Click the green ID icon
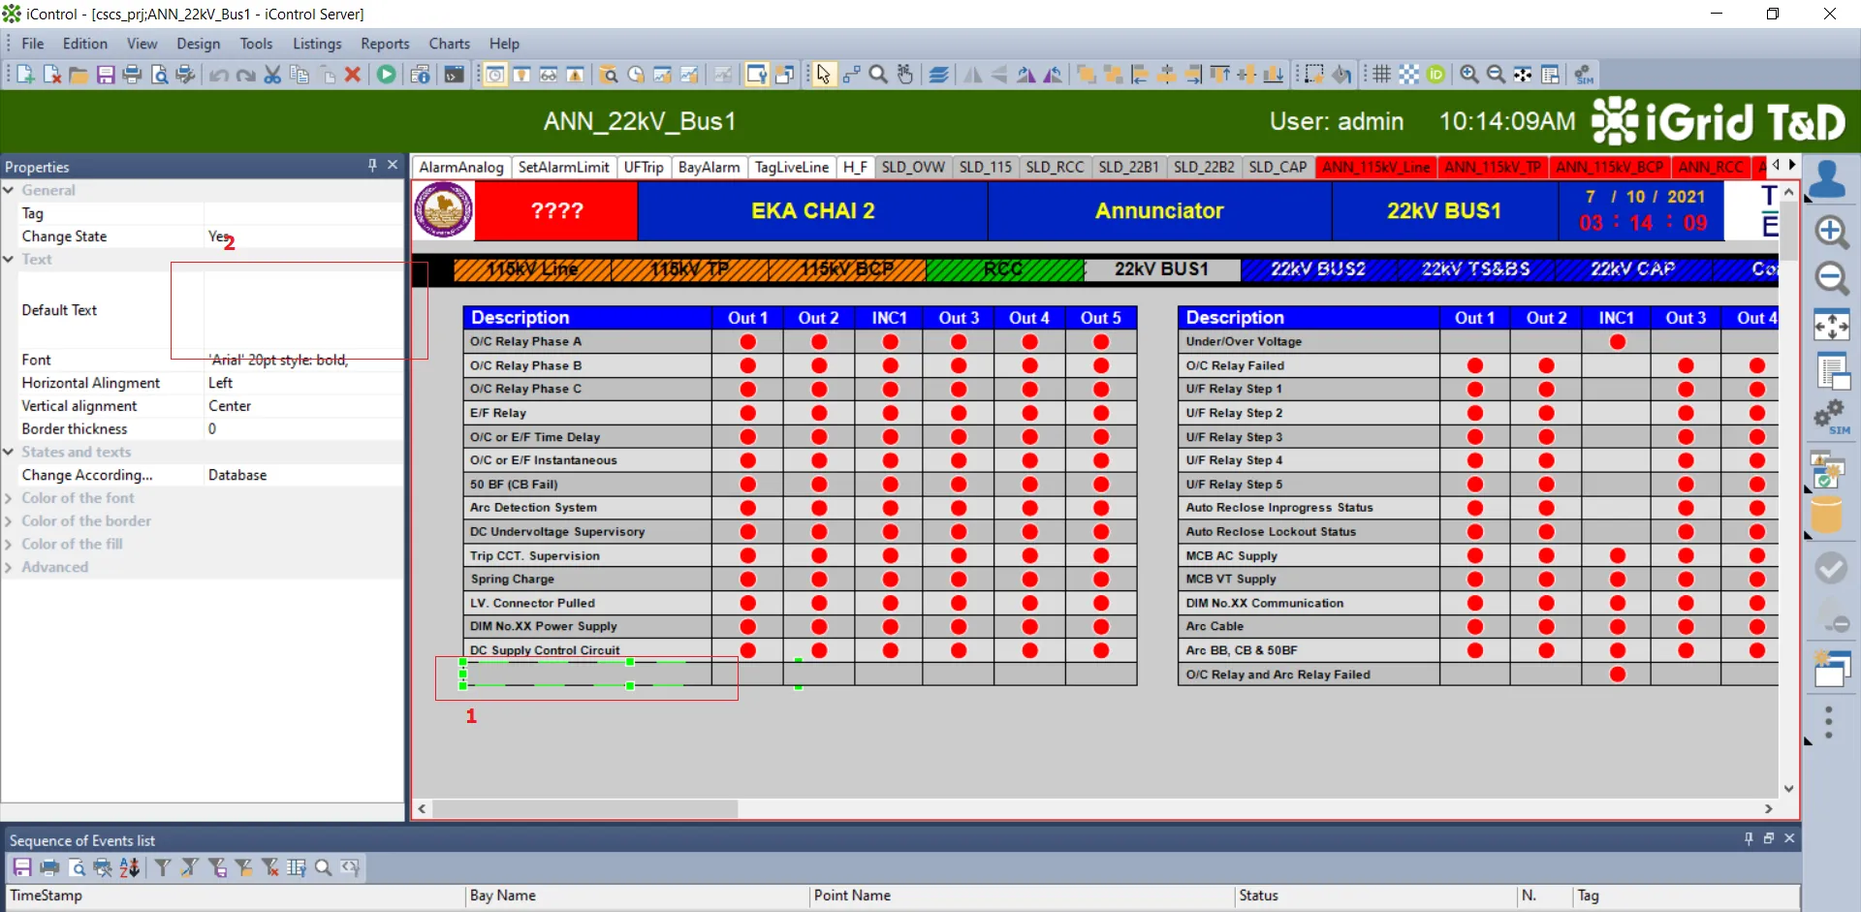The image size is (1861, 912). click(x=1435, y=75)
